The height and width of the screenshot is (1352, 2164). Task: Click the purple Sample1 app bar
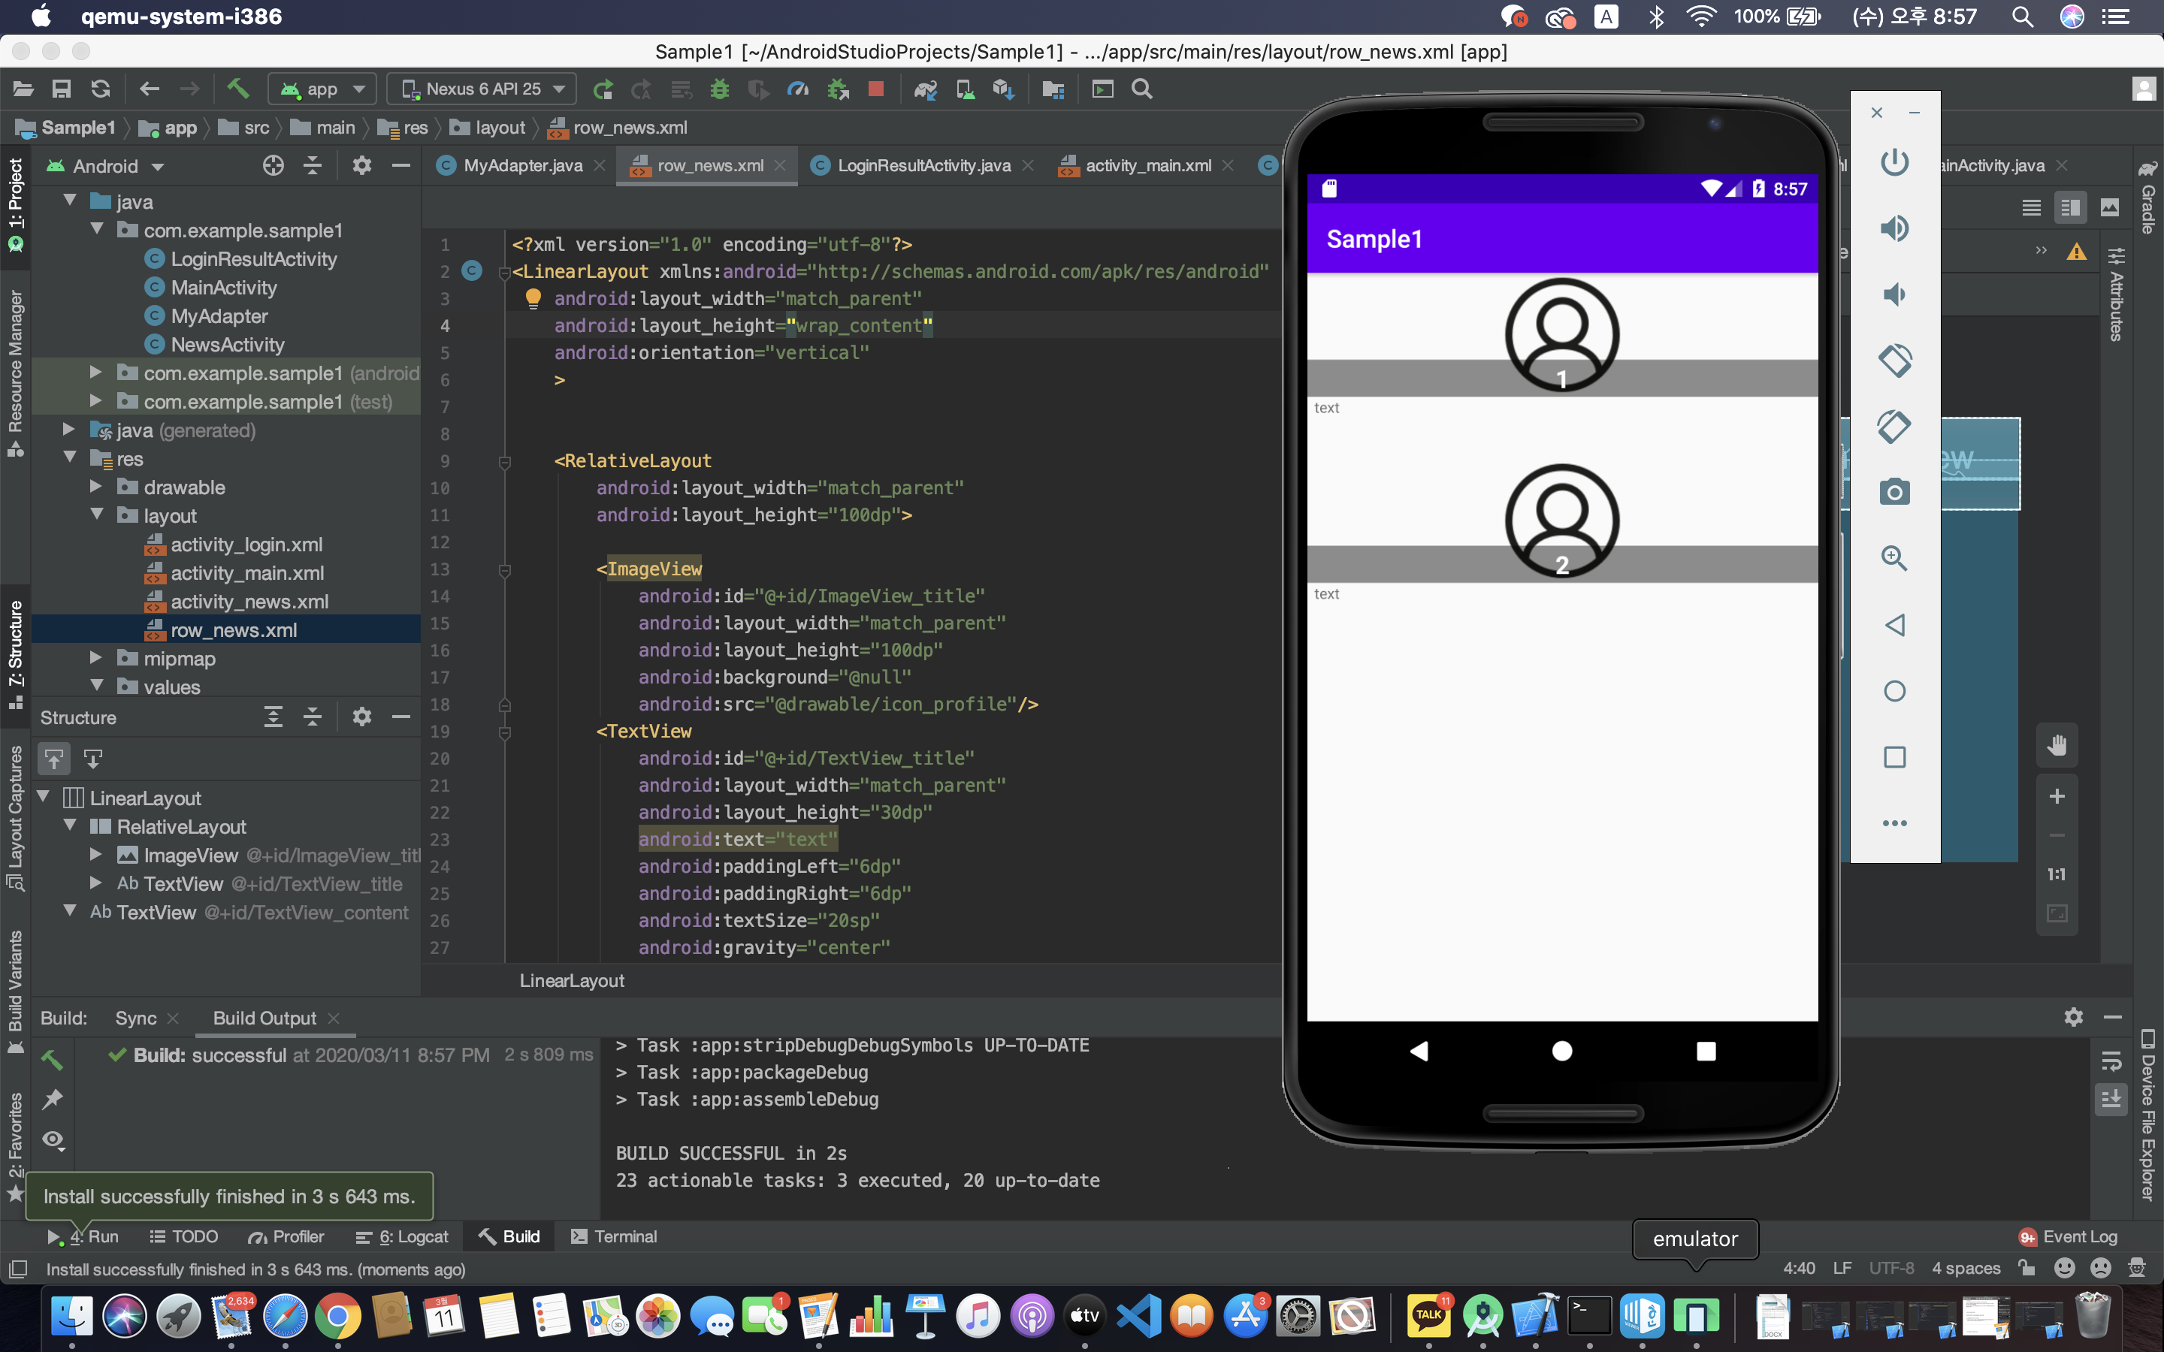tap(1561, 239)
